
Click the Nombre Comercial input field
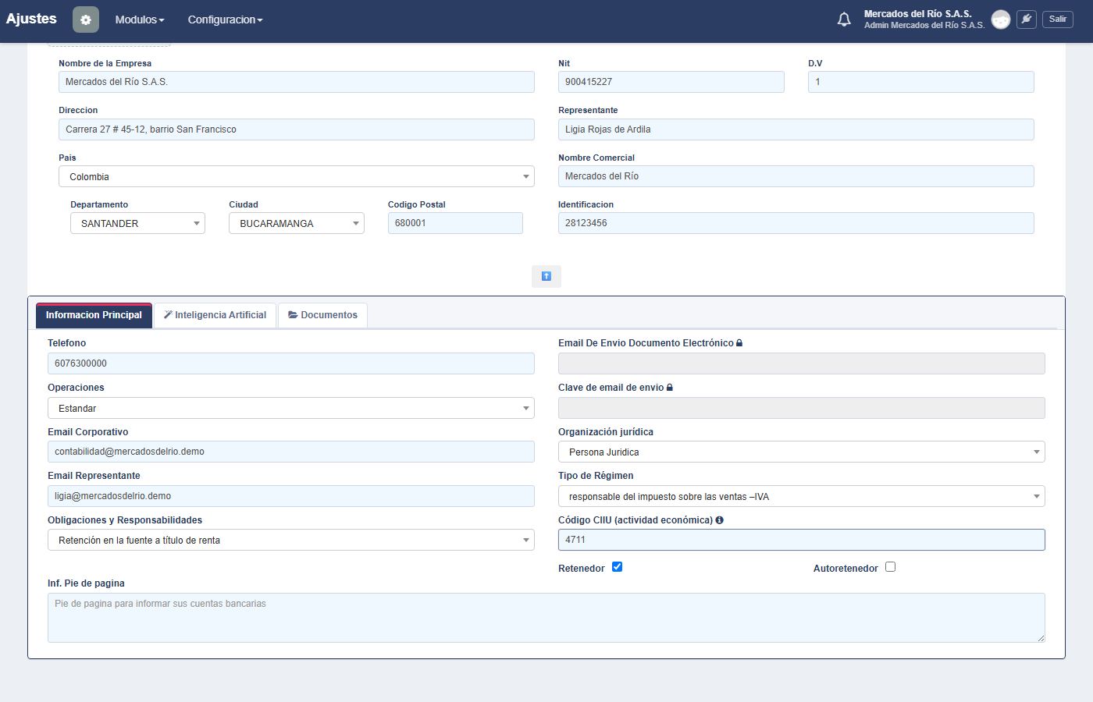pos(796,176)
